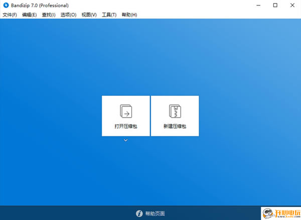Close the Bandizip window
Image resolution: width=301 pixels, height=220 pixels.
292,5
